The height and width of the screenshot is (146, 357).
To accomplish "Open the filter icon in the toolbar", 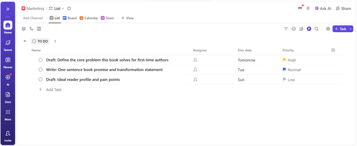I will click(x=286, y=29).
